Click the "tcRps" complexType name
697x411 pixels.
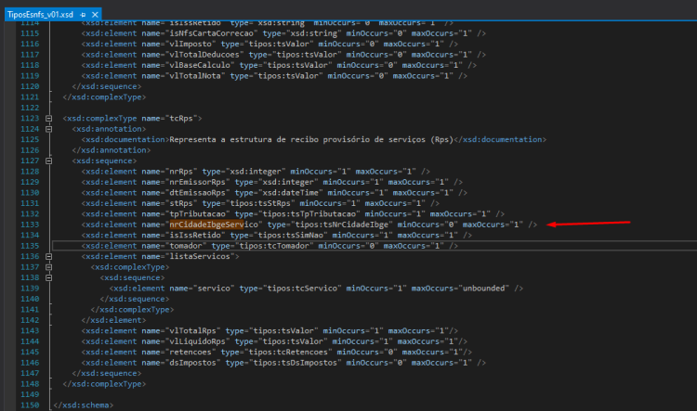click(181, 119)
